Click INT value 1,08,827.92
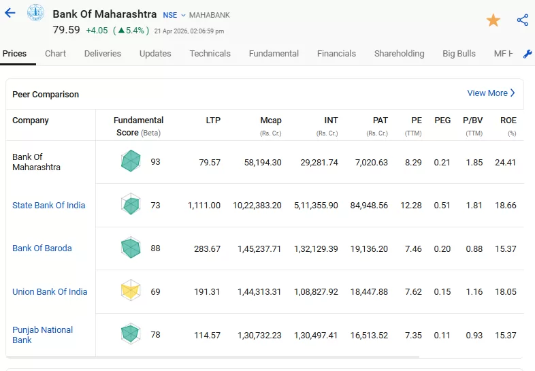 pos(316,292)
